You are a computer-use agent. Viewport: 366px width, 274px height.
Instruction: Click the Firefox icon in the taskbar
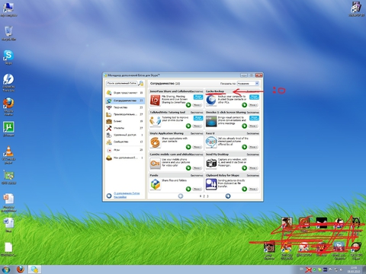pos(21,269)
